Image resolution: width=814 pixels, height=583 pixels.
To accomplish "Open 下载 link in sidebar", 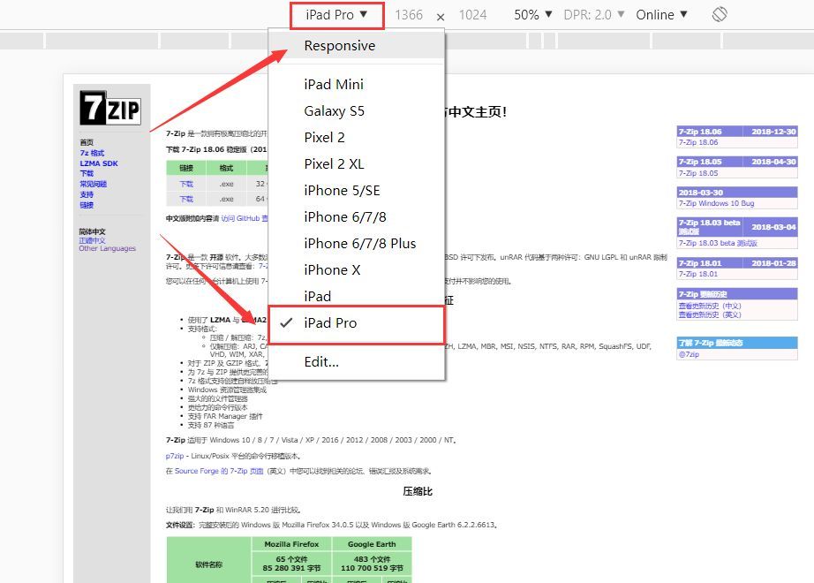I will (x=87, y=173).
